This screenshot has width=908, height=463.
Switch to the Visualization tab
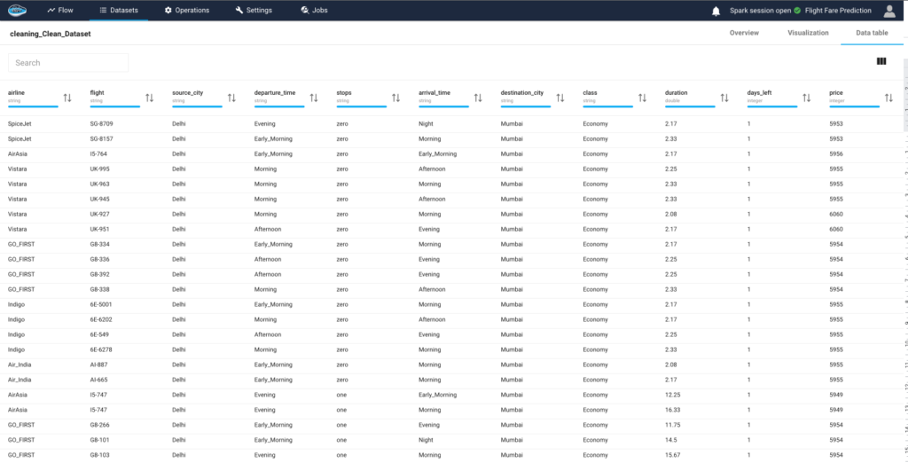coord(808,33)
